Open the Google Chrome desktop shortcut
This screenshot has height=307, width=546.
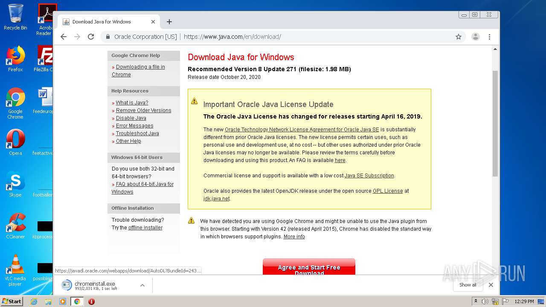tap(15, 103)
